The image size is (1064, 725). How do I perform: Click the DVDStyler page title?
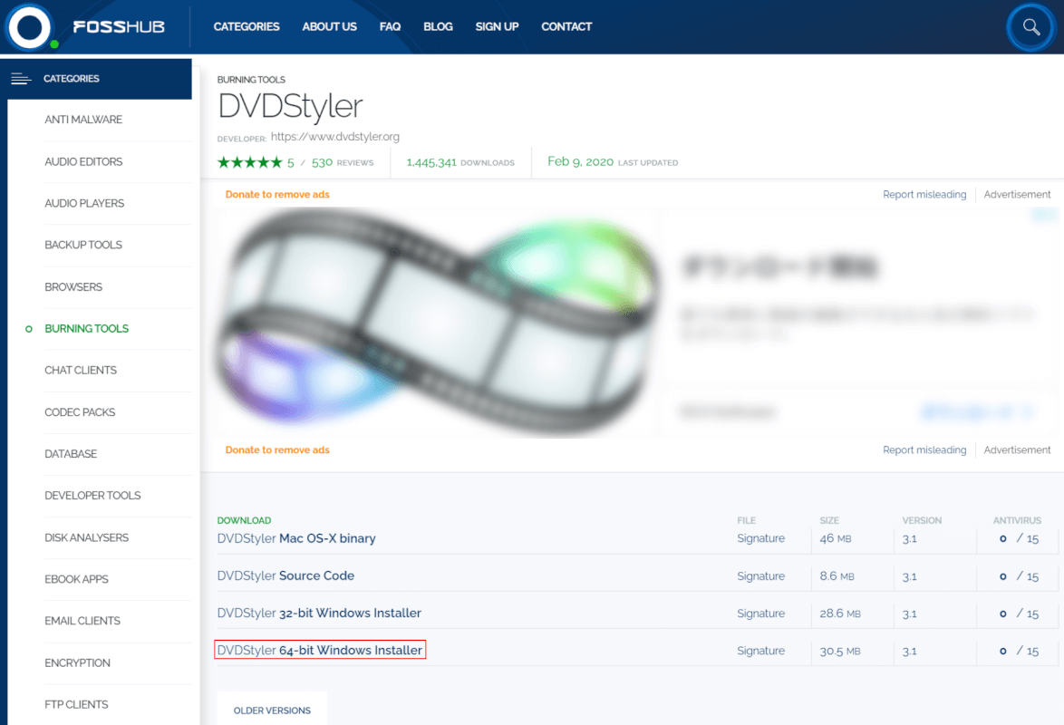(x=290, y=106)
